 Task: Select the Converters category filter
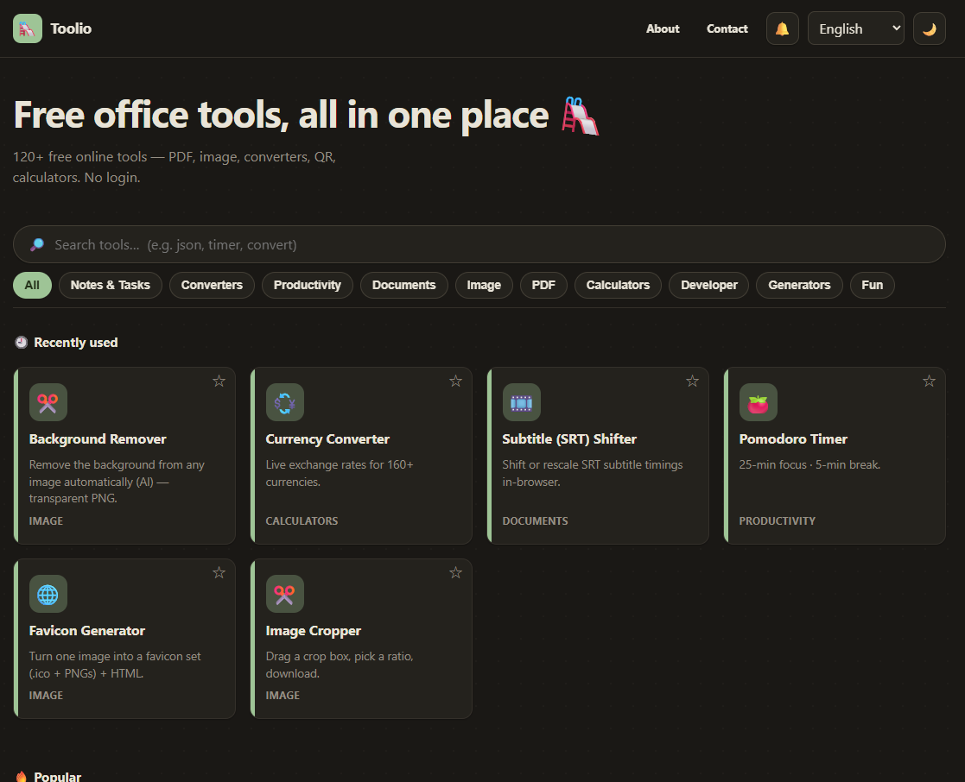pyautogui.click(x=212, y=285)
